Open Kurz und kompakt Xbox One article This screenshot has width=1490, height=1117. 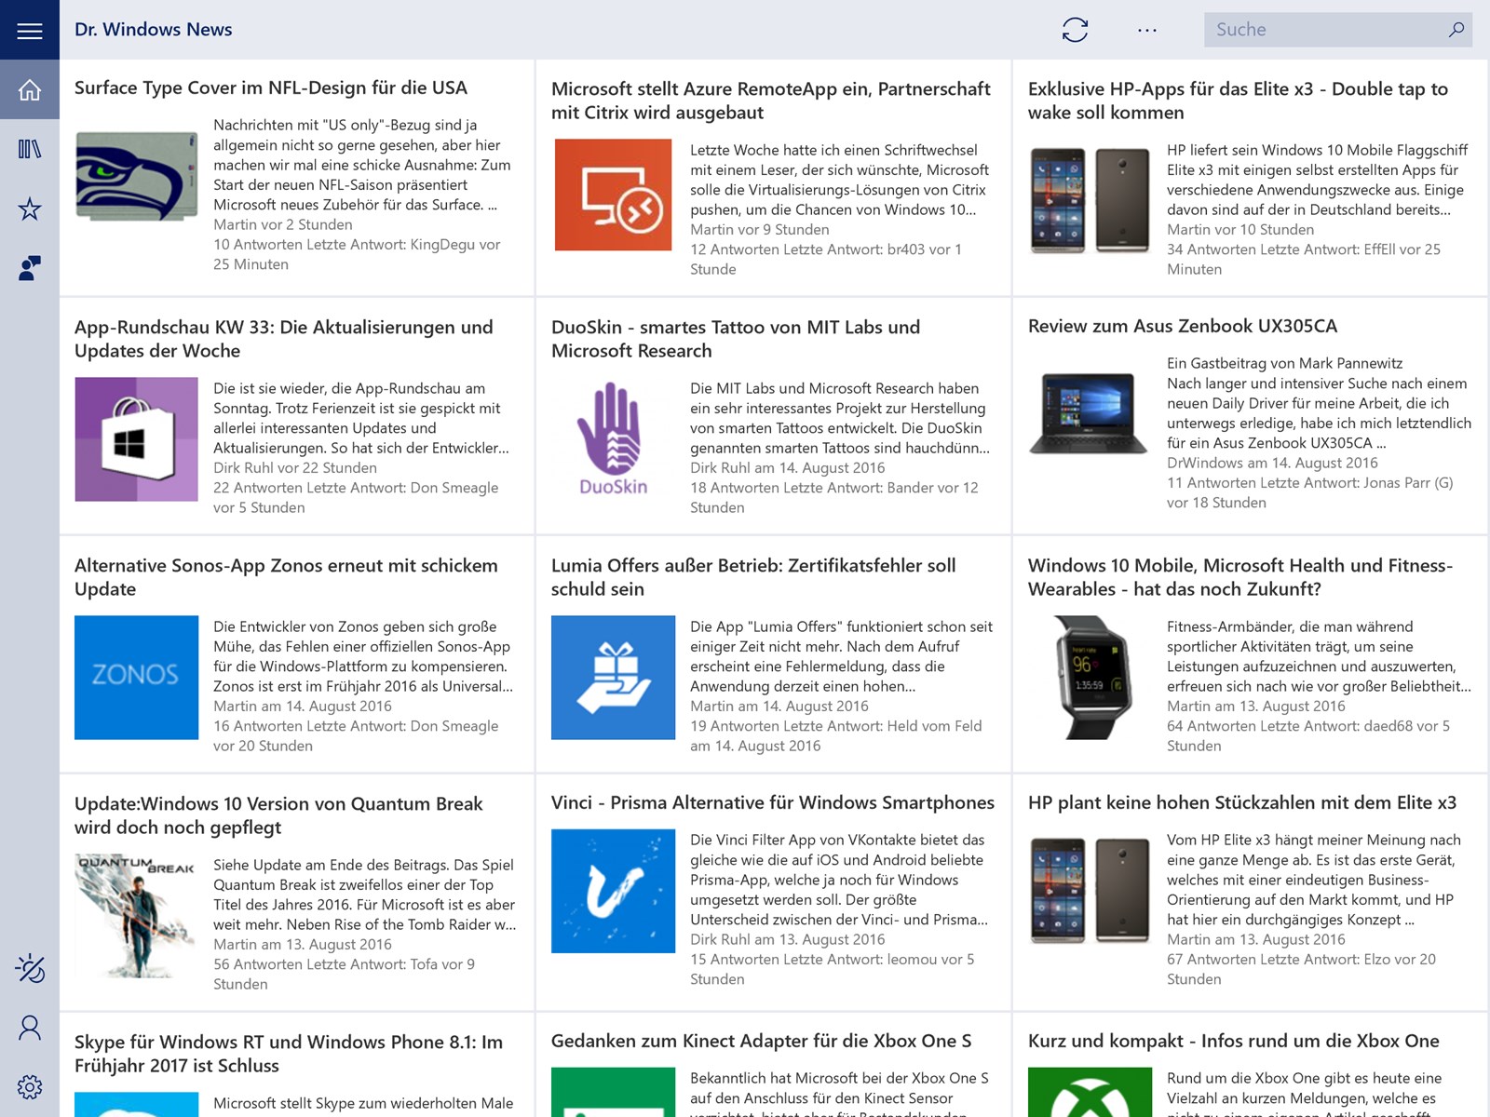coord(1234,1041)
